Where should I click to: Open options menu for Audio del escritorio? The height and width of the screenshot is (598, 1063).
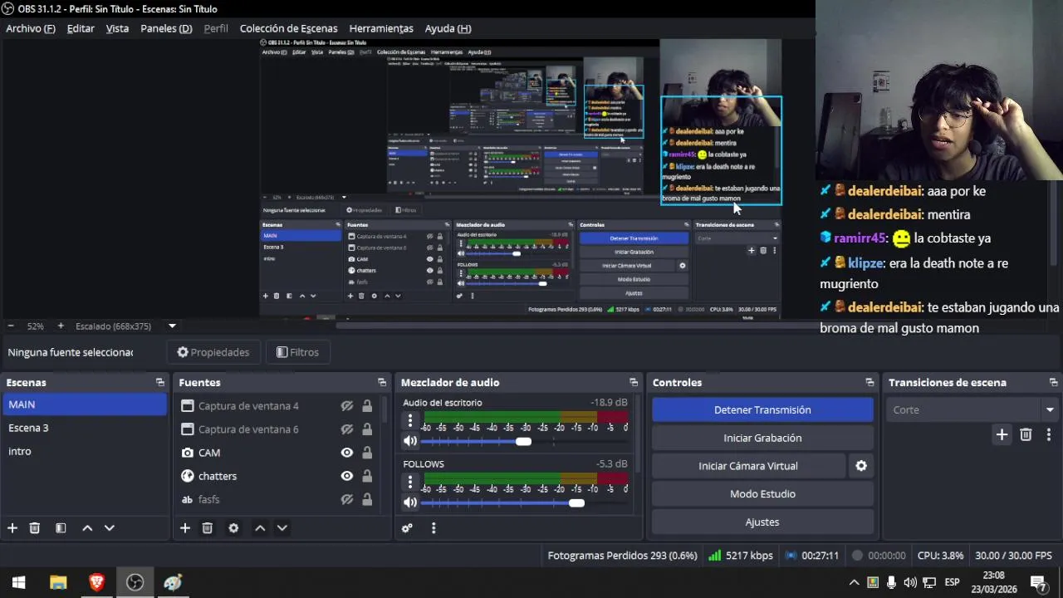(x=410, y=421)
